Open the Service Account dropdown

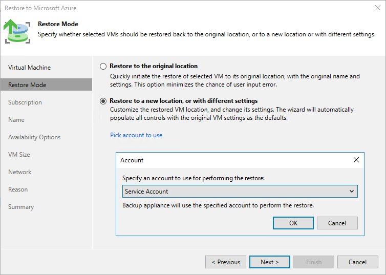[x=240, y=192]
